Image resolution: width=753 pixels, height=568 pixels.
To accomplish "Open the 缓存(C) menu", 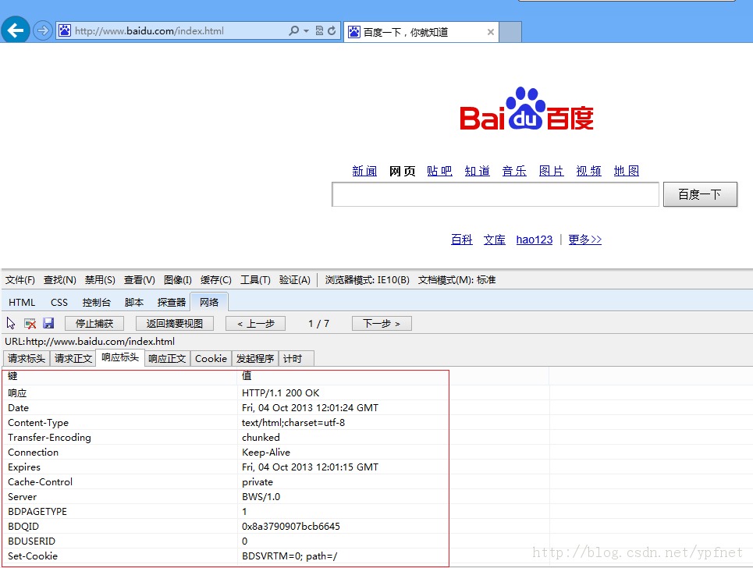I will [x=215, y=280].
